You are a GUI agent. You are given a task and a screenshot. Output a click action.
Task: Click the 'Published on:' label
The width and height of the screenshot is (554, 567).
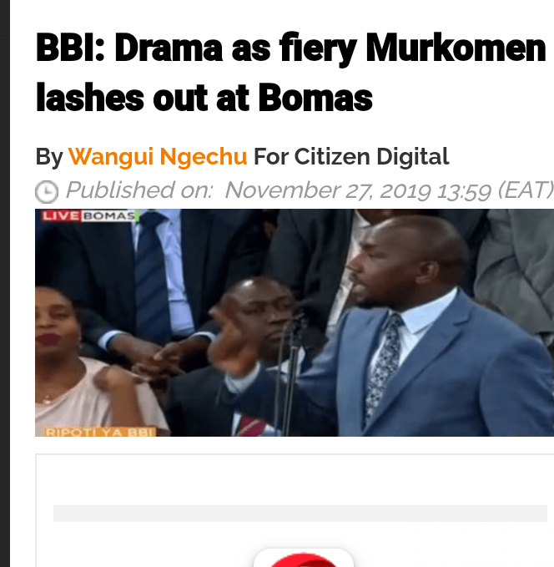(x=139, y=190)
